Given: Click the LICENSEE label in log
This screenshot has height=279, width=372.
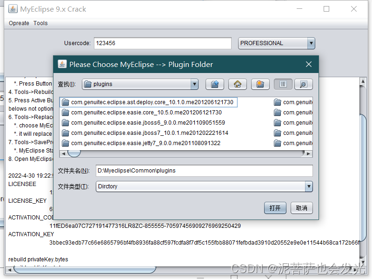Looking at the screenshot, I should pos(22,184).
